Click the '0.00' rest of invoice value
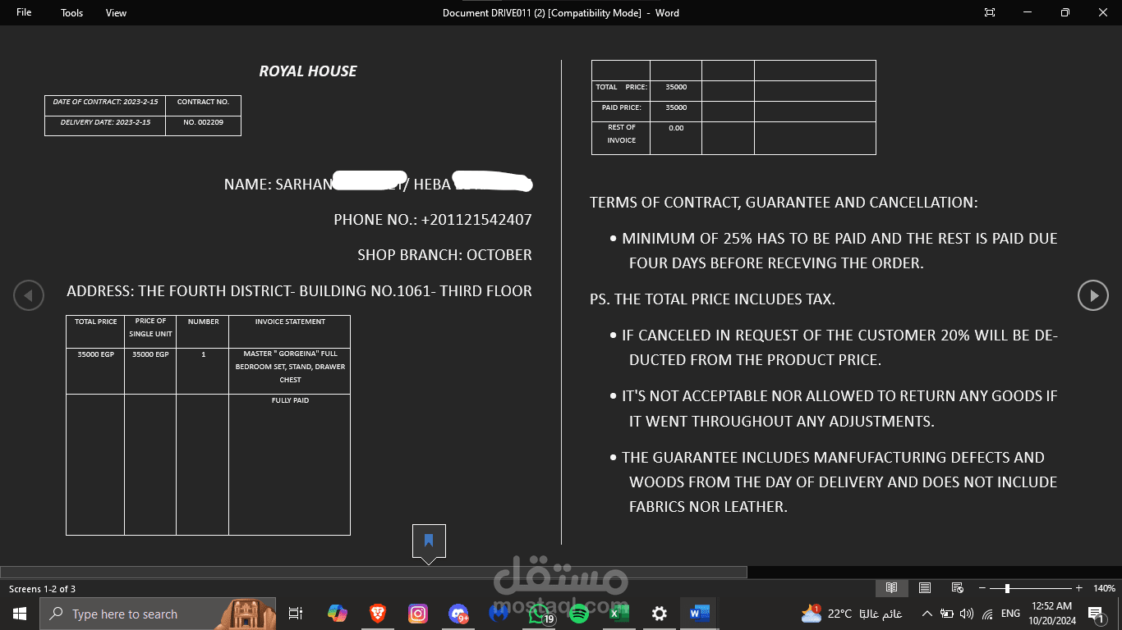1122x630 pixels. tap(676, 128)
